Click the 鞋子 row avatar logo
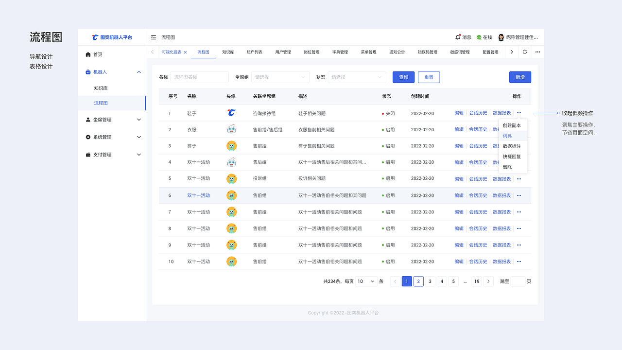Viewport: 622px width, 350px height. tap(231, 113)
